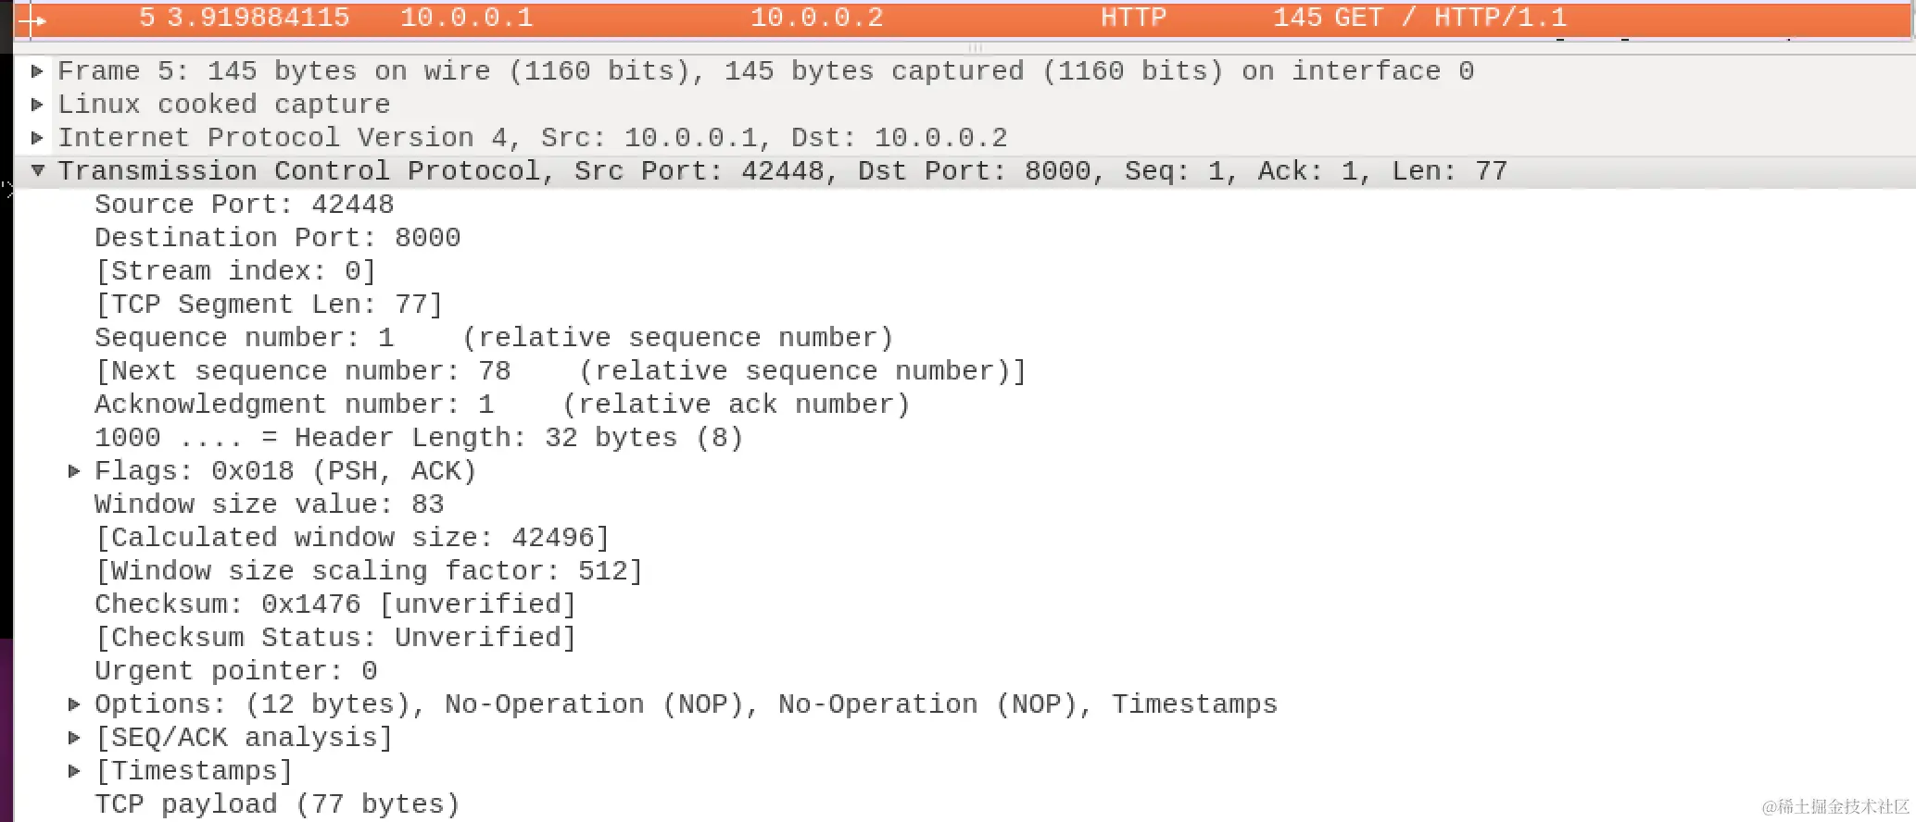Expand the TCP Options (12 bytes) field
Screen dimensions: 1916x822
click(x=74, y=704)
